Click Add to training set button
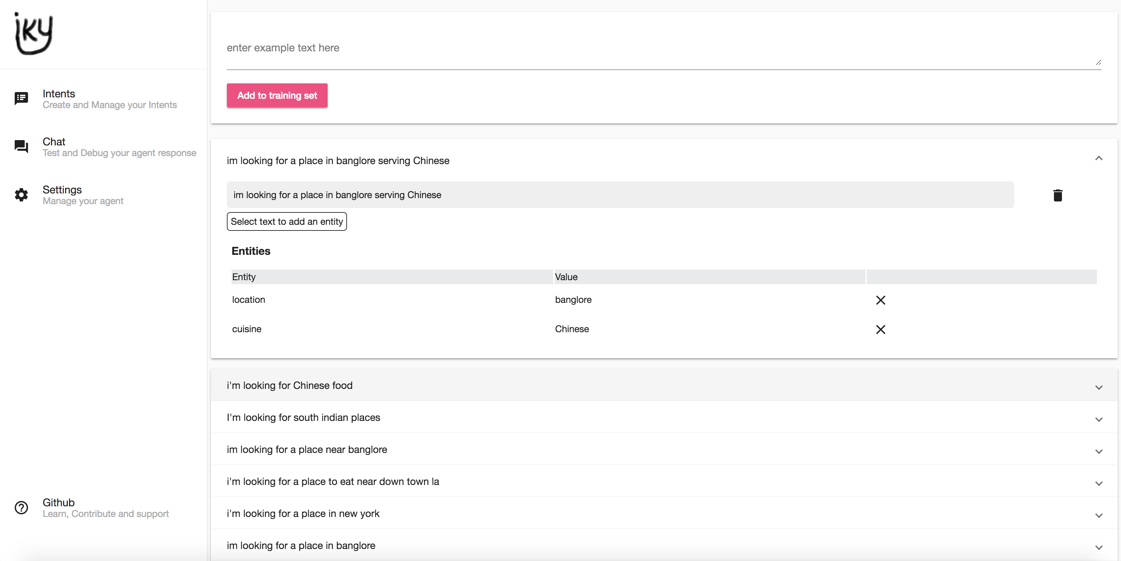Screen dimensions: 1121x561 (x=277, y=95)
